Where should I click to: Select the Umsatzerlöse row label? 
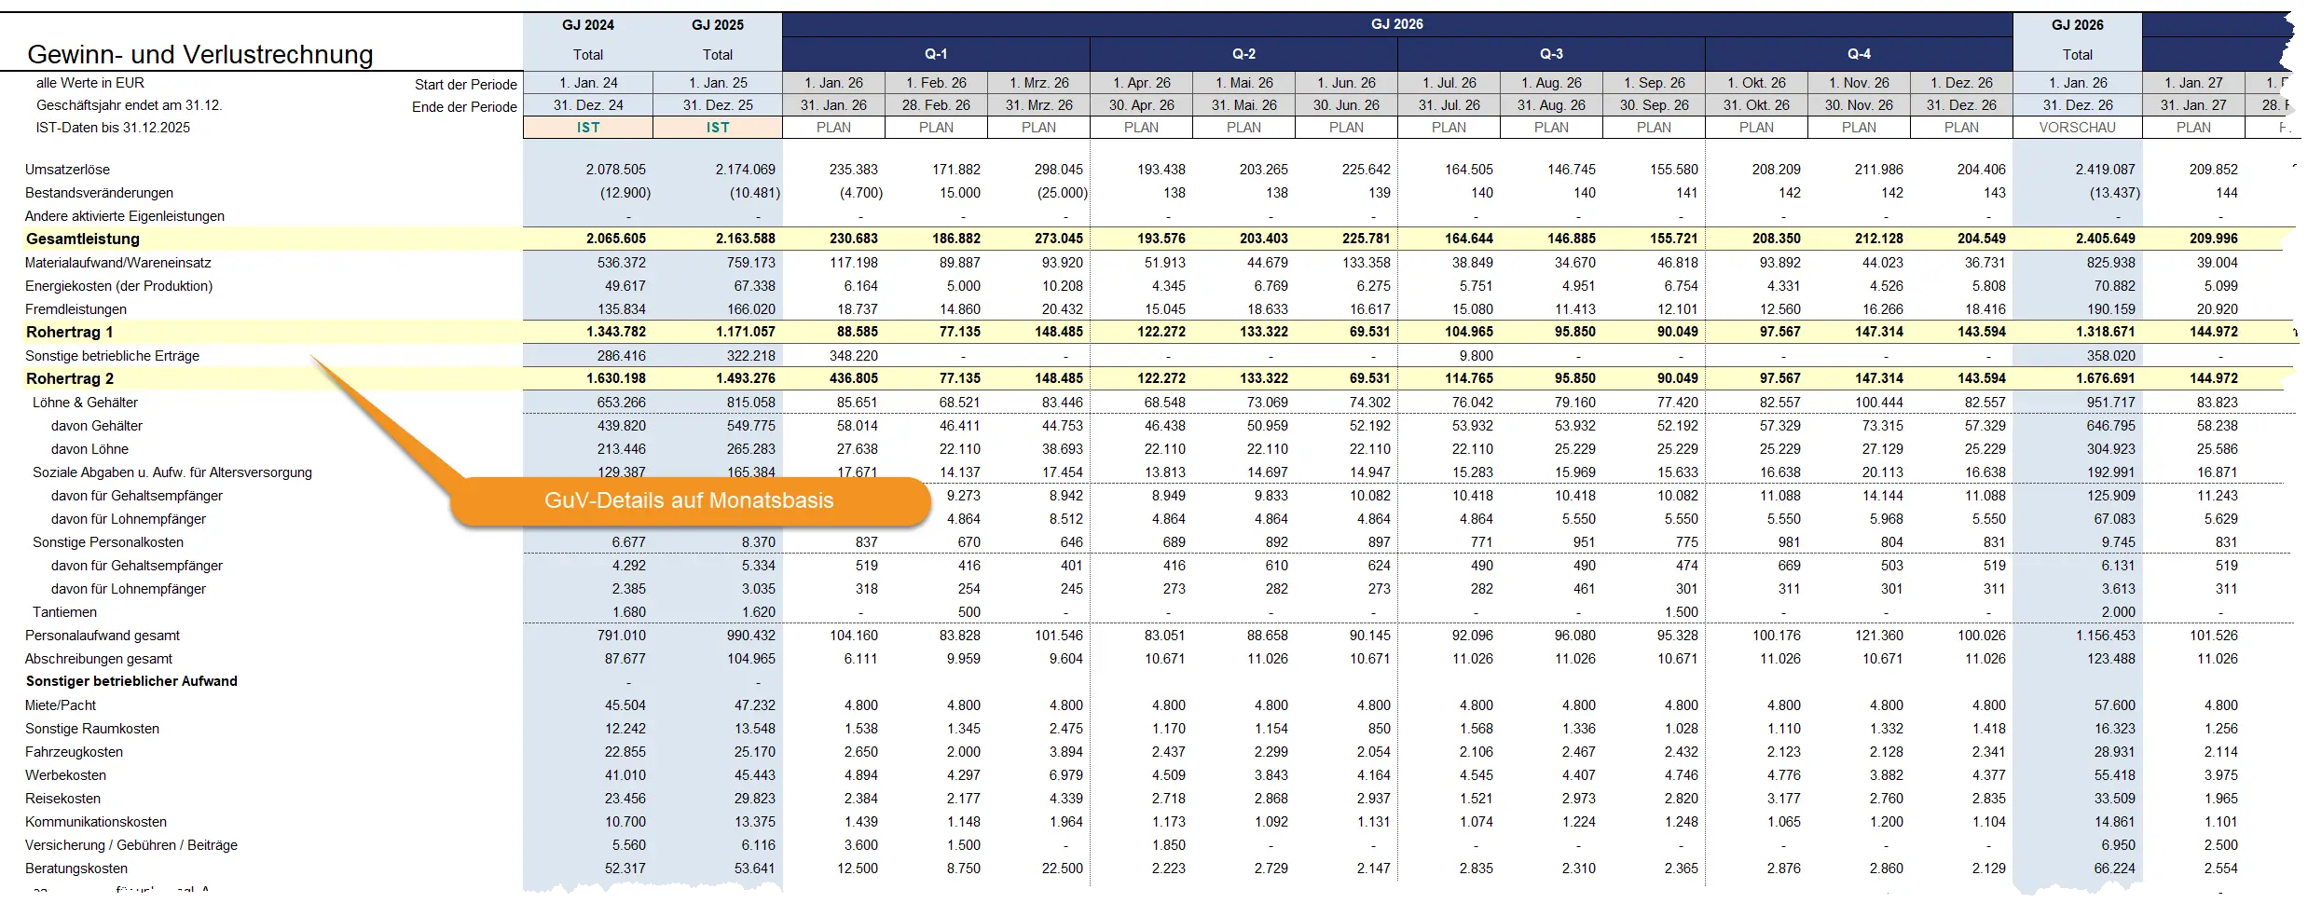pyautogui.click(x=67, y=170)
